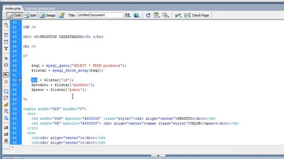The height and width of the screenshot is (159, 284).
Task: Click the "SELECT * FROM produtos" string
Action: pos(97,66)
